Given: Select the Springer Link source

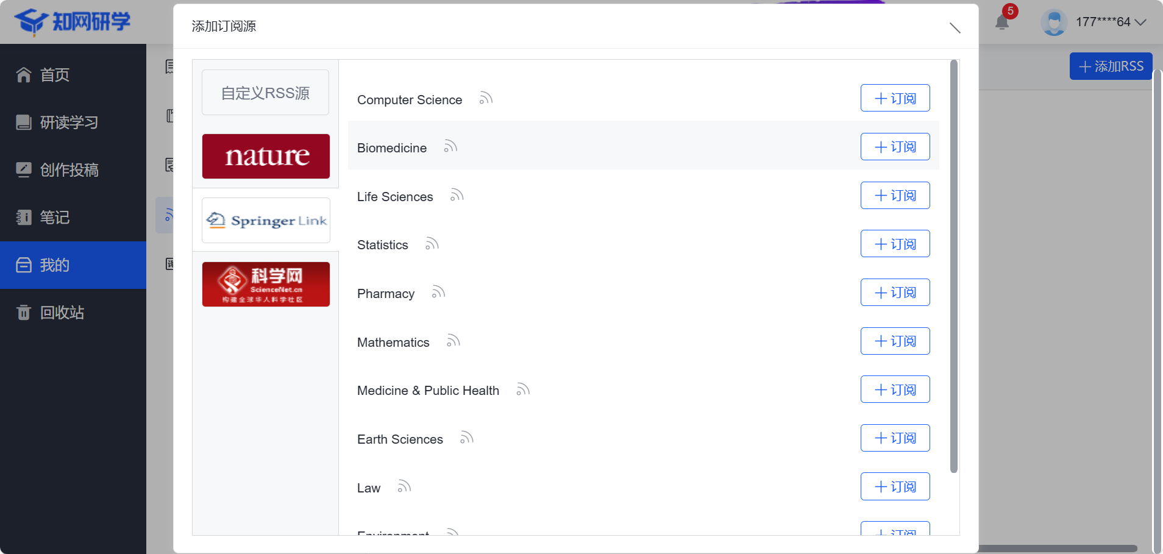Looking at the screenshot, I should [x=266, y=221].
